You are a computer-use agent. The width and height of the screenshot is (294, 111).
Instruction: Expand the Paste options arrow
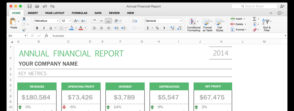[18, 22]
